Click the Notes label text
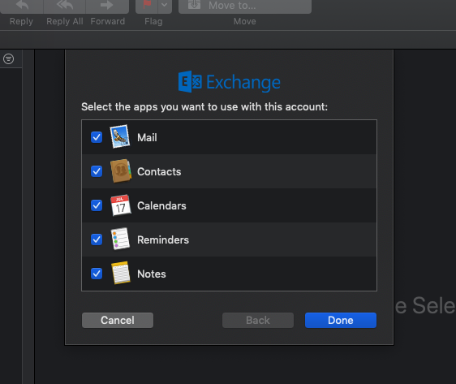 152,274
